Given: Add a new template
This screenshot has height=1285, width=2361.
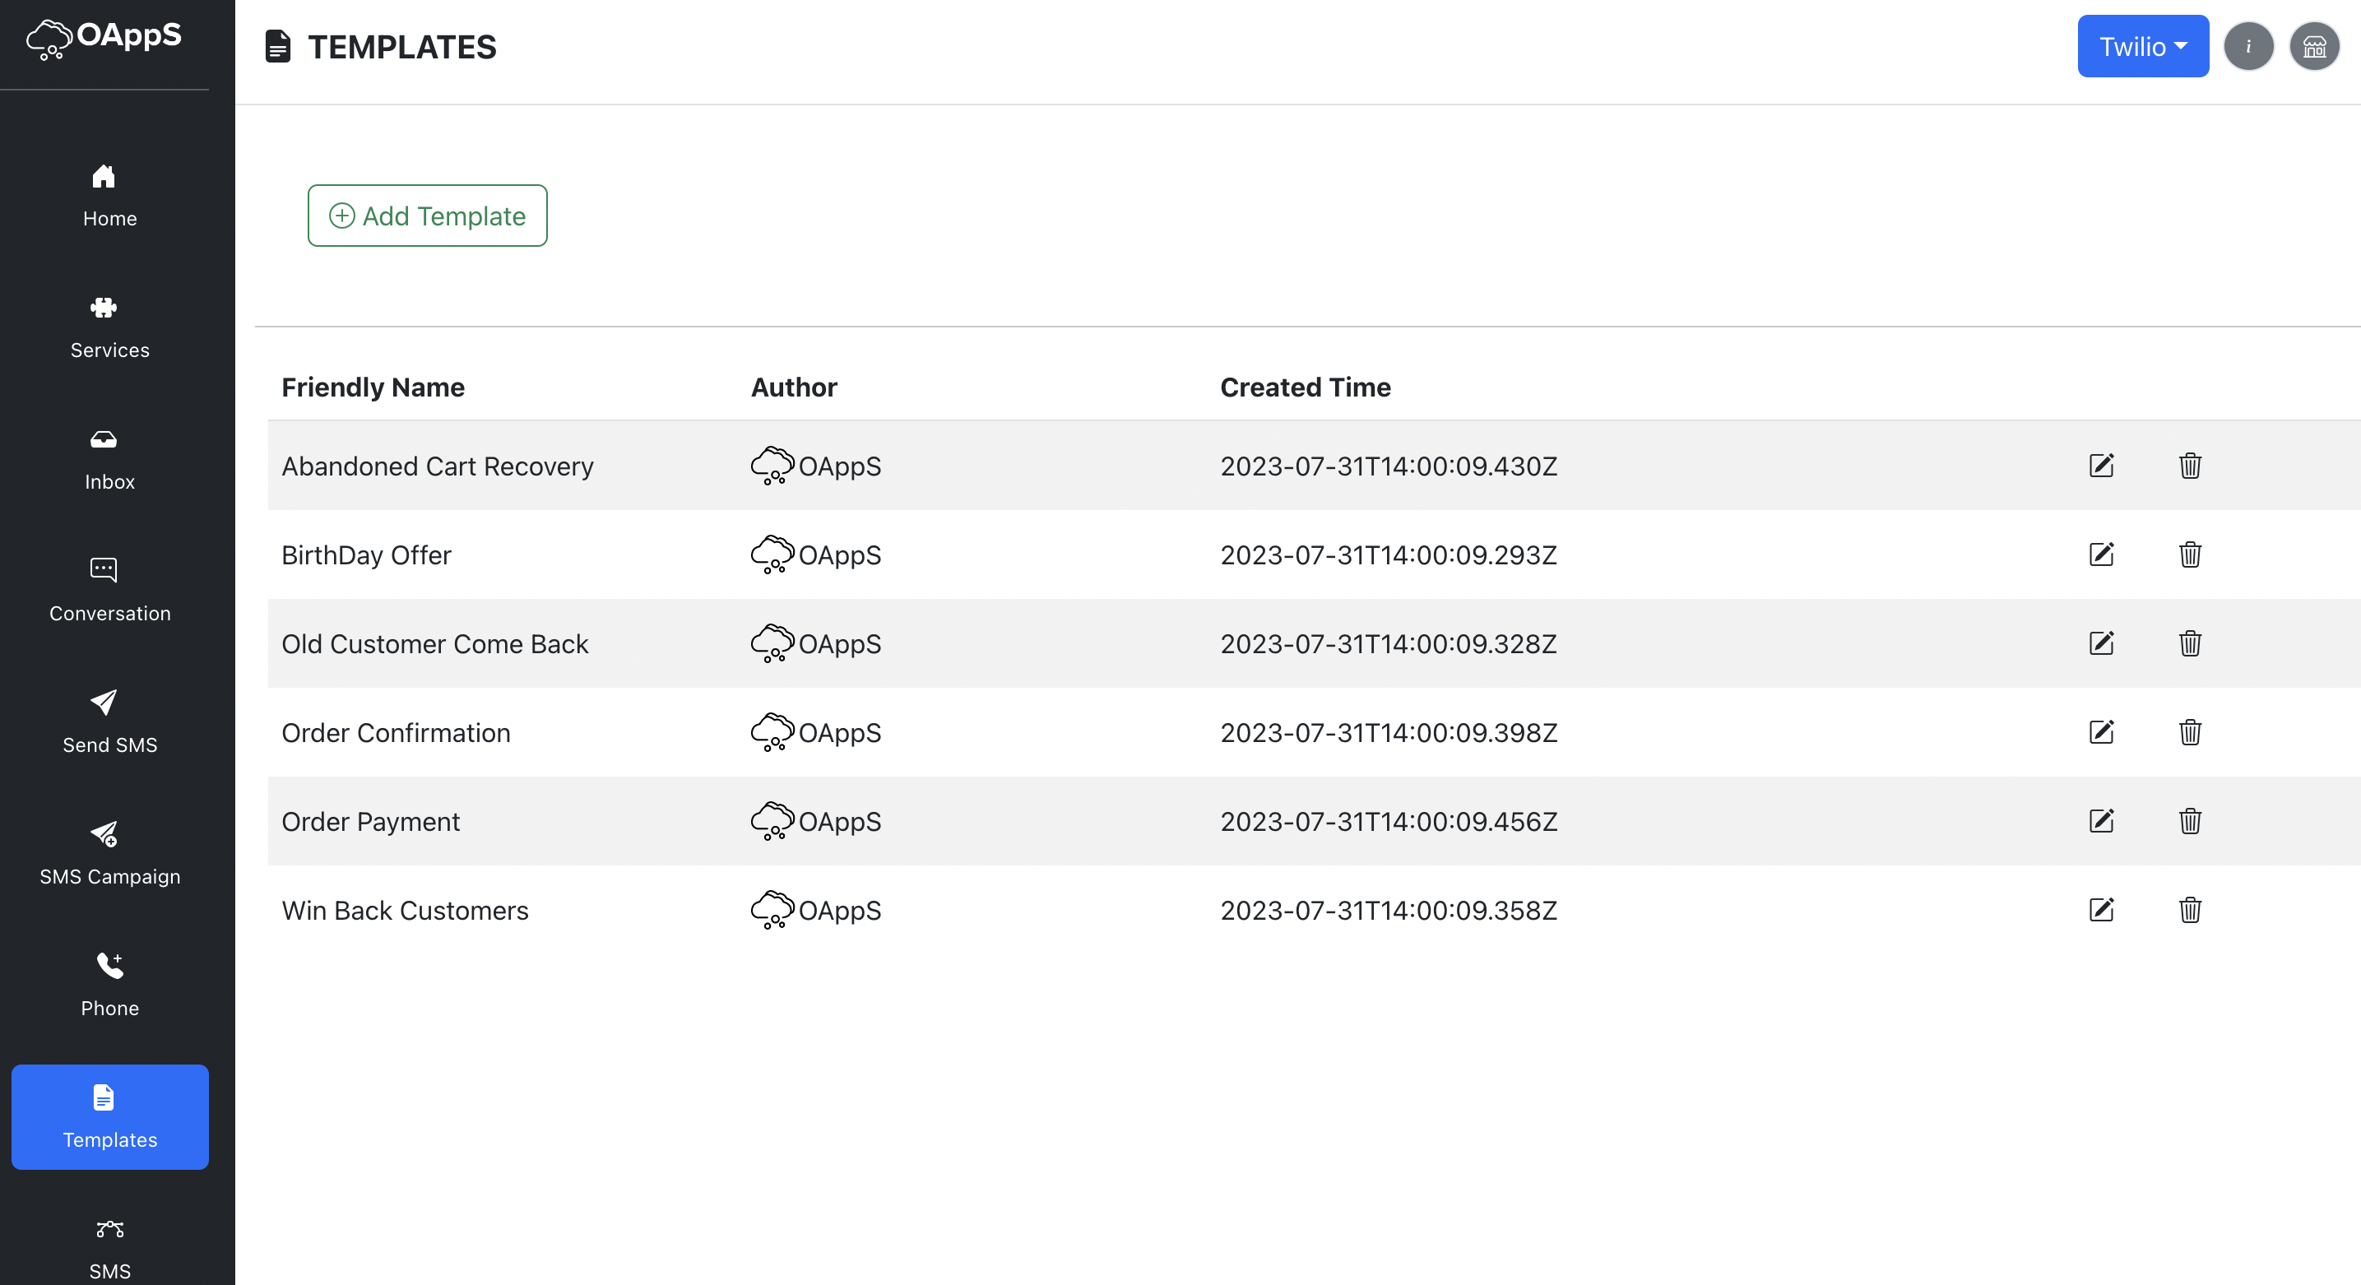Looking at the screenshot, I should [427, 216].
